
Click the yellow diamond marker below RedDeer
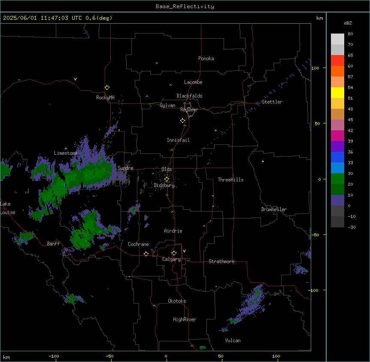pyautogui.click(x=183, y=121)
